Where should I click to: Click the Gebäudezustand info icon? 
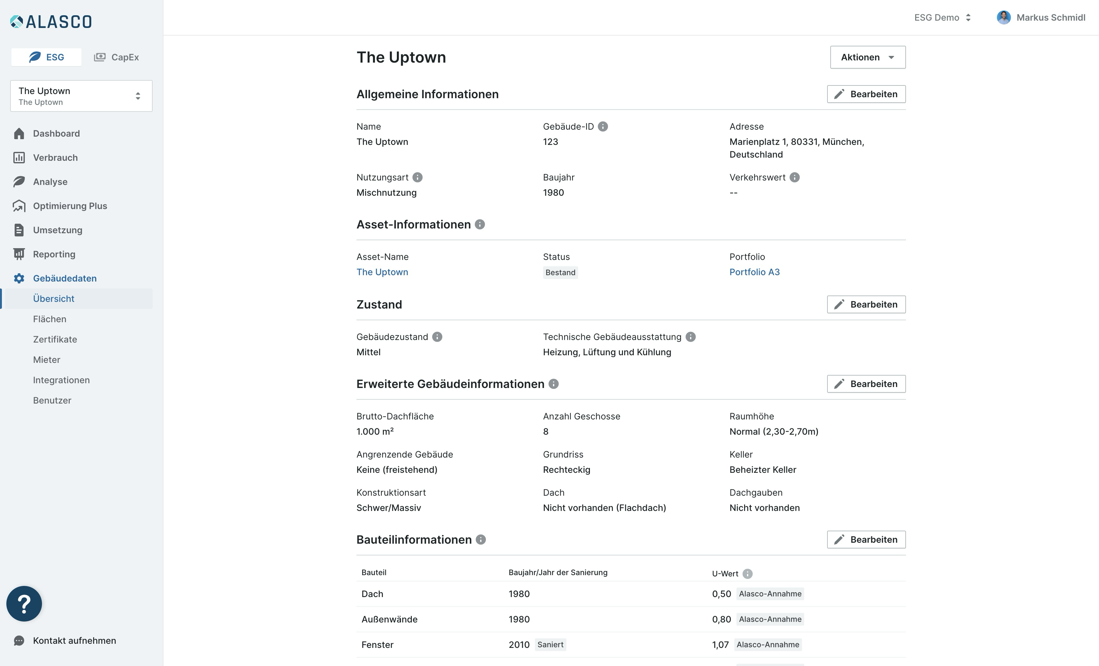coord(437,337)
